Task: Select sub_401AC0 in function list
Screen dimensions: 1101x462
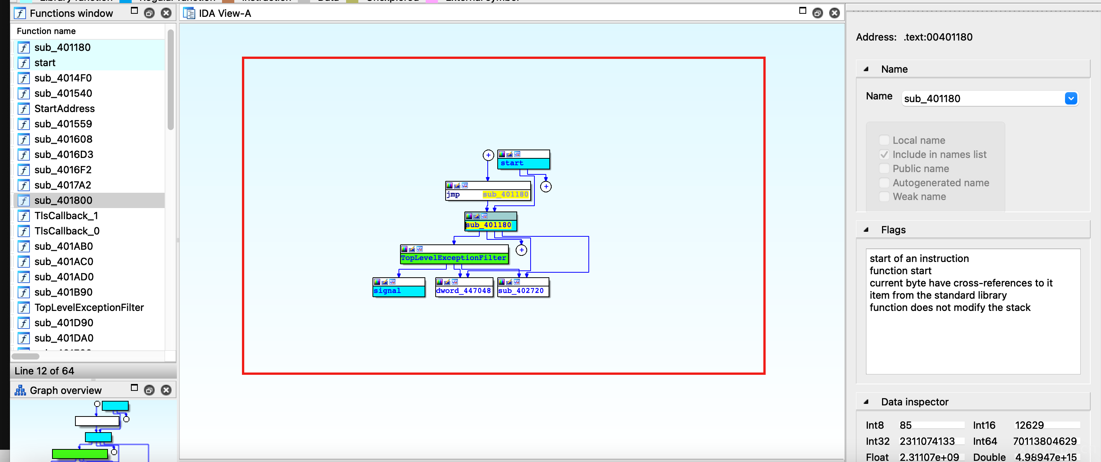Action: (x=89, y=262)
